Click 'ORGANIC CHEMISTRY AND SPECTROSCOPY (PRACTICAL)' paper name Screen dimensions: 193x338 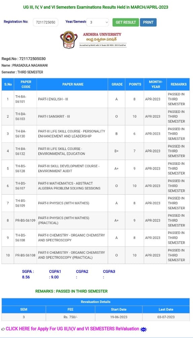pos(71,255)
